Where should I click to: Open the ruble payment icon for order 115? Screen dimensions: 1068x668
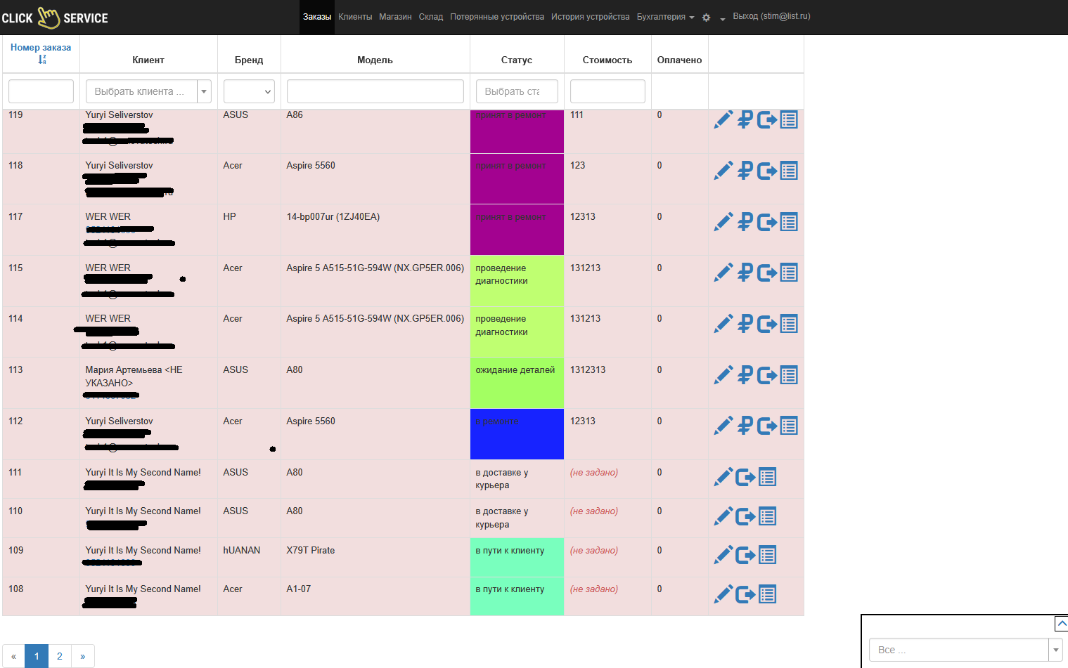(x=745, y=273)
